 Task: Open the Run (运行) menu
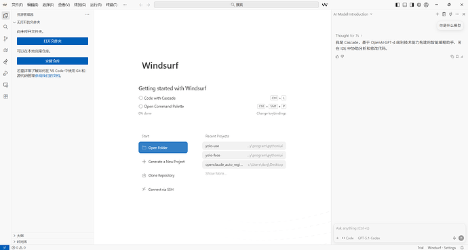(96, 5)
